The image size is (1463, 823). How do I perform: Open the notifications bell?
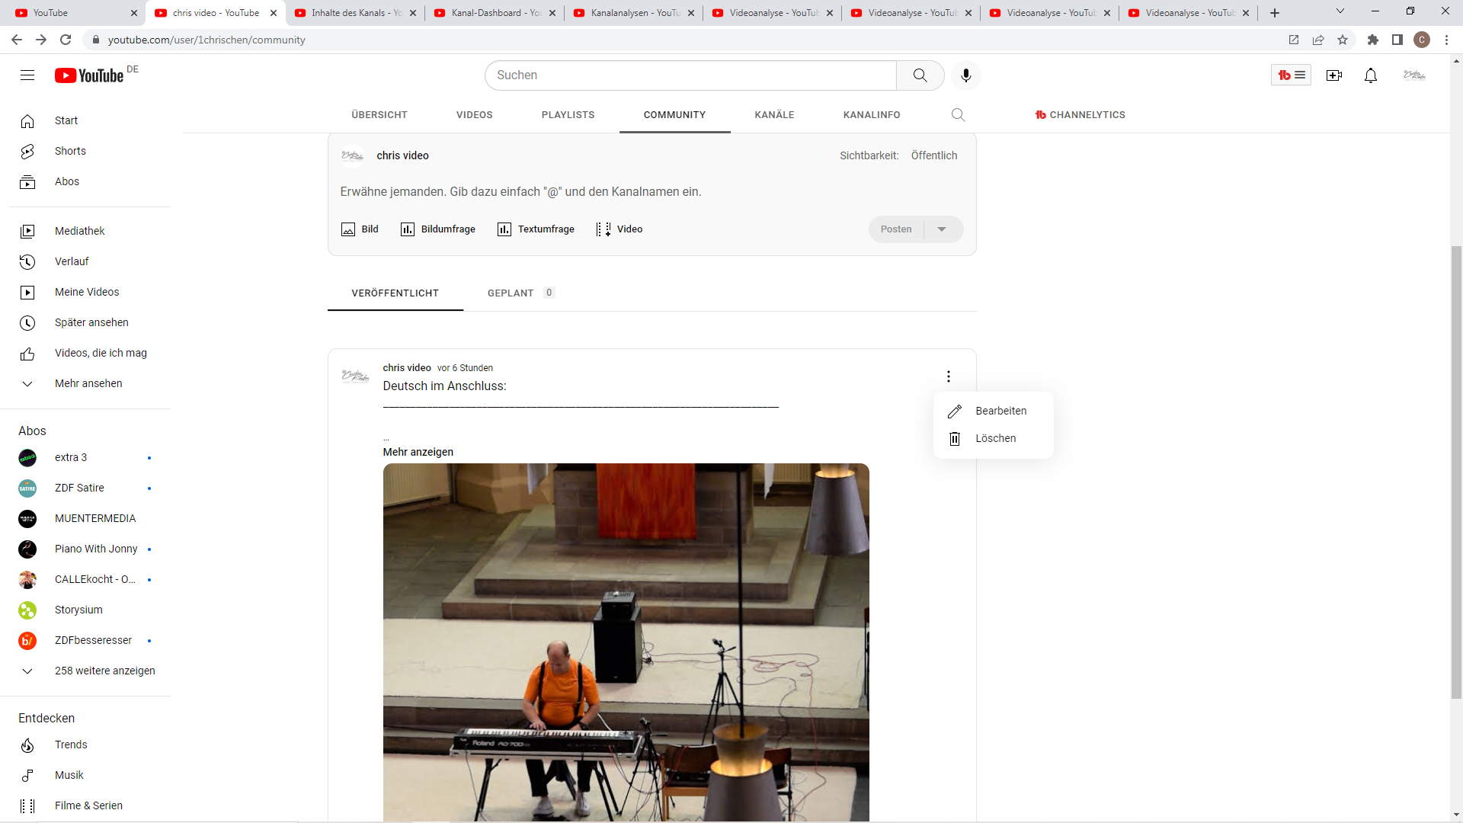(1370, 75)
